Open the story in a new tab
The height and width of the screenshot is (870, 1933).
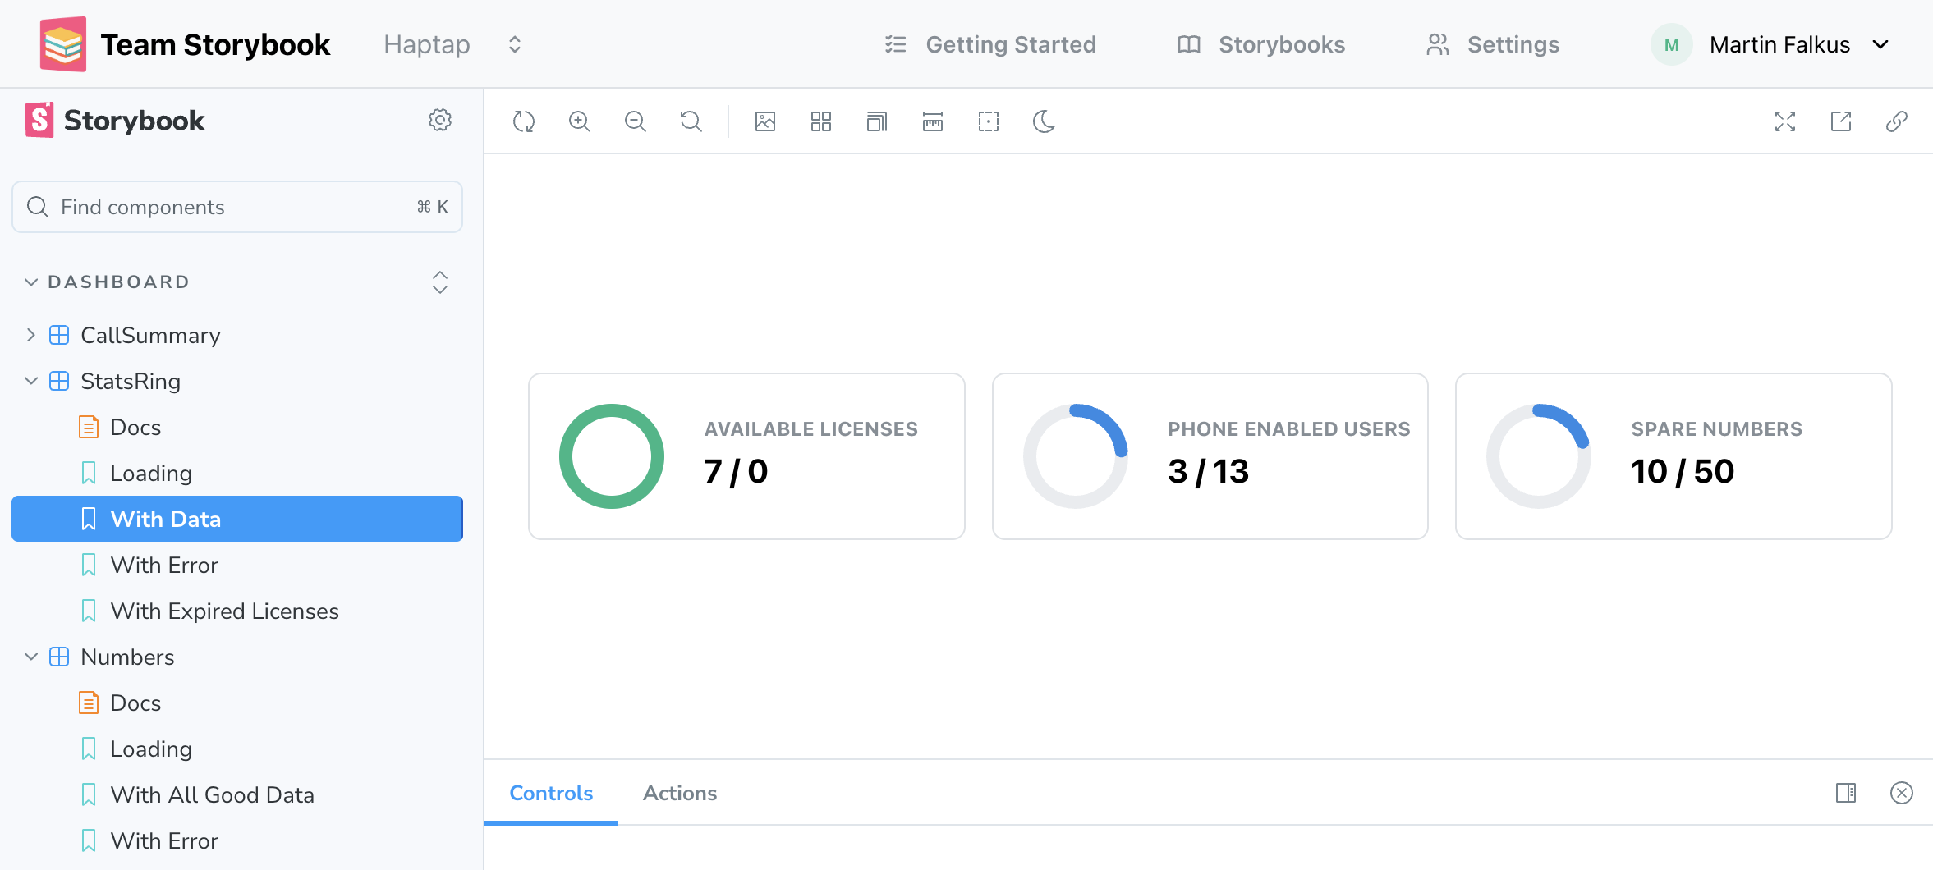click(x=1840, y=121)
